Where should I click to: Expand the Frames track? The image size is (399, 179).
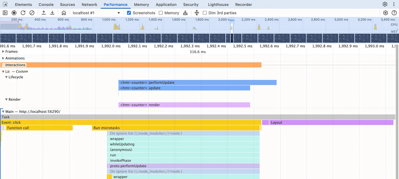click(4, 51)
